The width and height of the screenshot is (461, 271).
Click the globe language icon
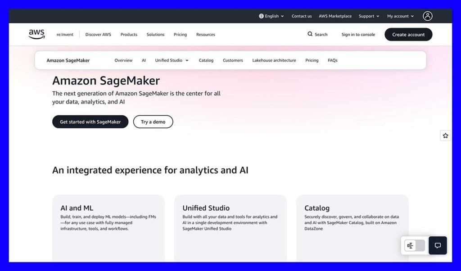(x=261, y=16)
